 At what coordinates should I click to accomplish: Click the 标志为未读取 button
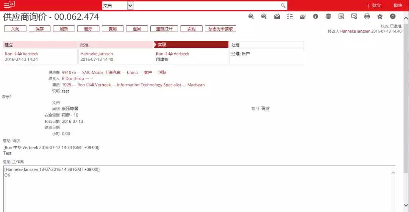221,29
